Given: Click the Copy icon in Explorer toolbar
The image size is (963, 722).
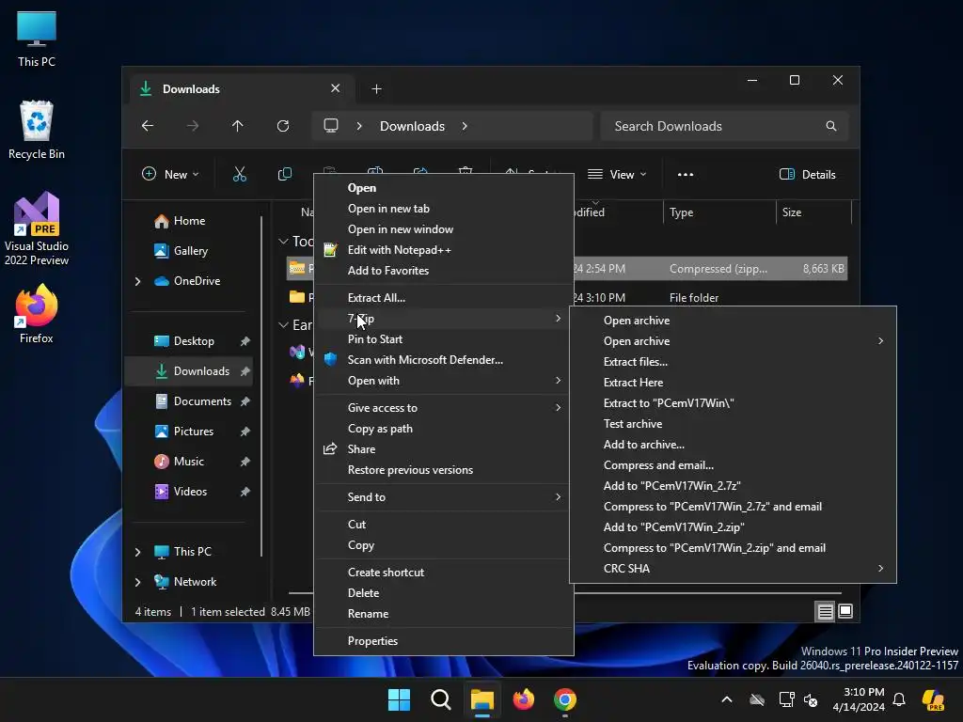Looking at the screenshot, I should click(x=284, y=174).
